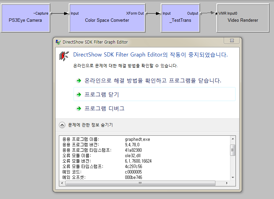Click the green arrow next to 프로그램 닫기
This screenshot has width=274, height=199.
coord(79,95)
